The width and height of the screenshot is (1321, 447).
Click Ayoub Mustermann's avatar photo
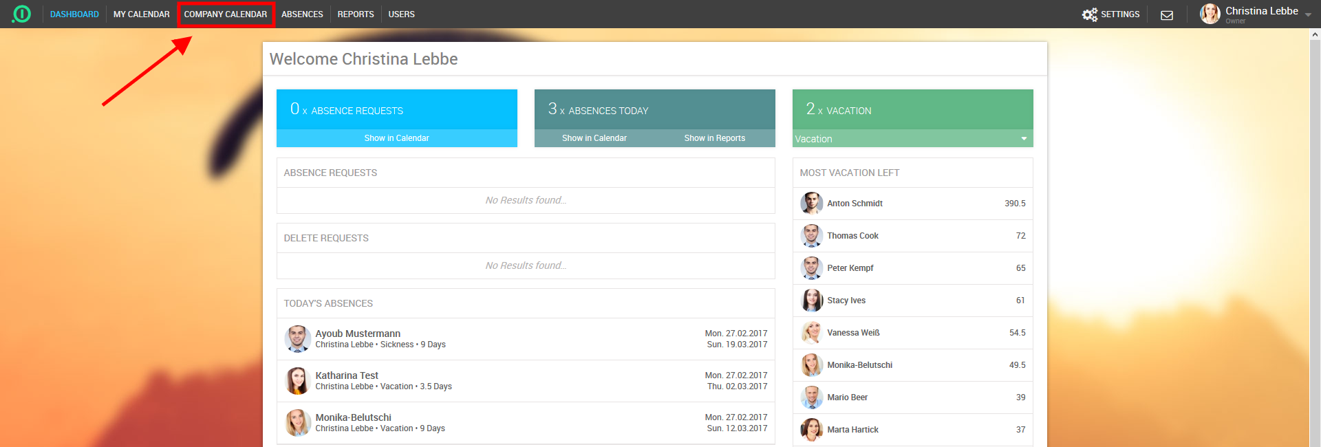point(298,339)
